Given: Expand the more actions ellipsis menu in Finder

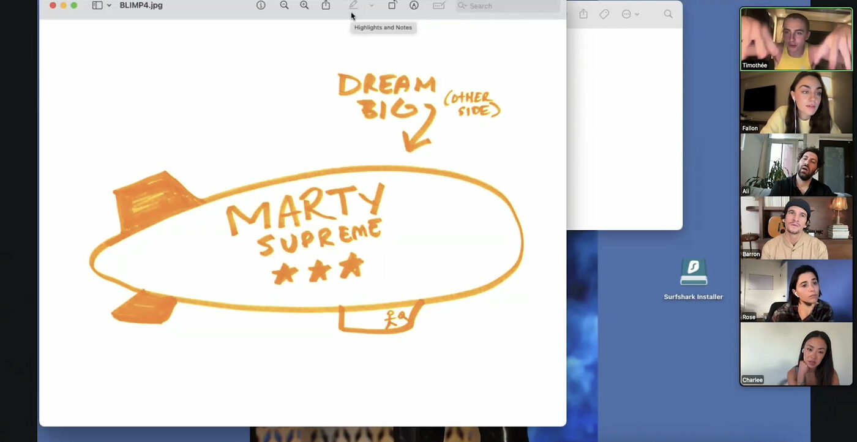Looking at the screenshot, I should pyautogui.click(x=630, y=14).
